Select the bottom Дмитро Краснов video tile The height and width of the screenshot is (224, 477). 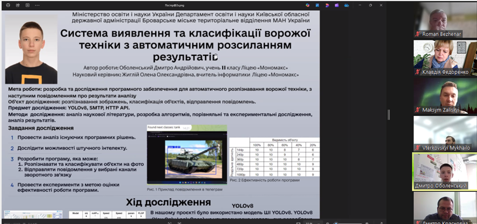point(445,207)
